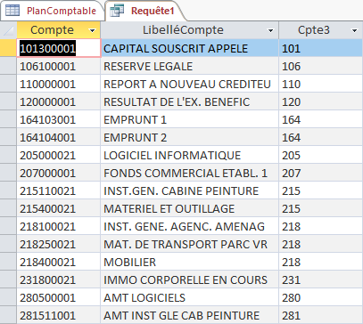
Task: Click Cpte3 value 110
Action: [x=321, y=84]
